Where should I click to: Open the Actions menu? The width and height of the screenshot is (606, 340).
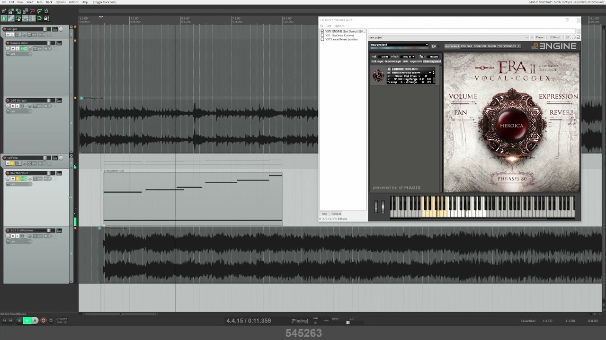click(73, 2)
